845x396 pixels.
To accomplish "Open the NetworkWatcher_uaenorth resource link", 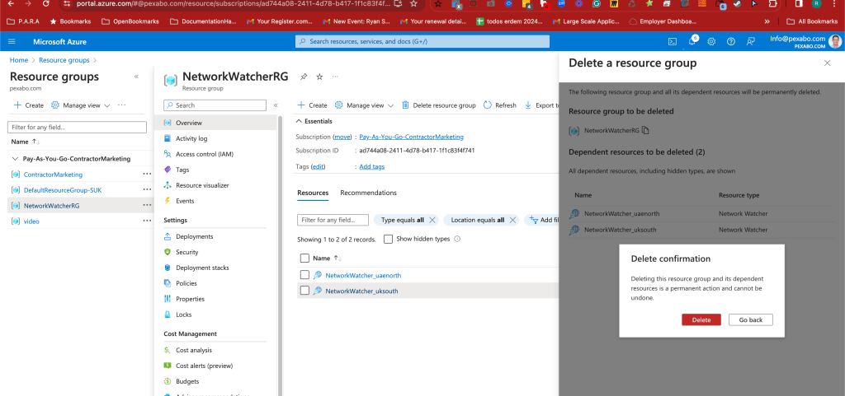I will pyautogui.click(x=363, y=275).
